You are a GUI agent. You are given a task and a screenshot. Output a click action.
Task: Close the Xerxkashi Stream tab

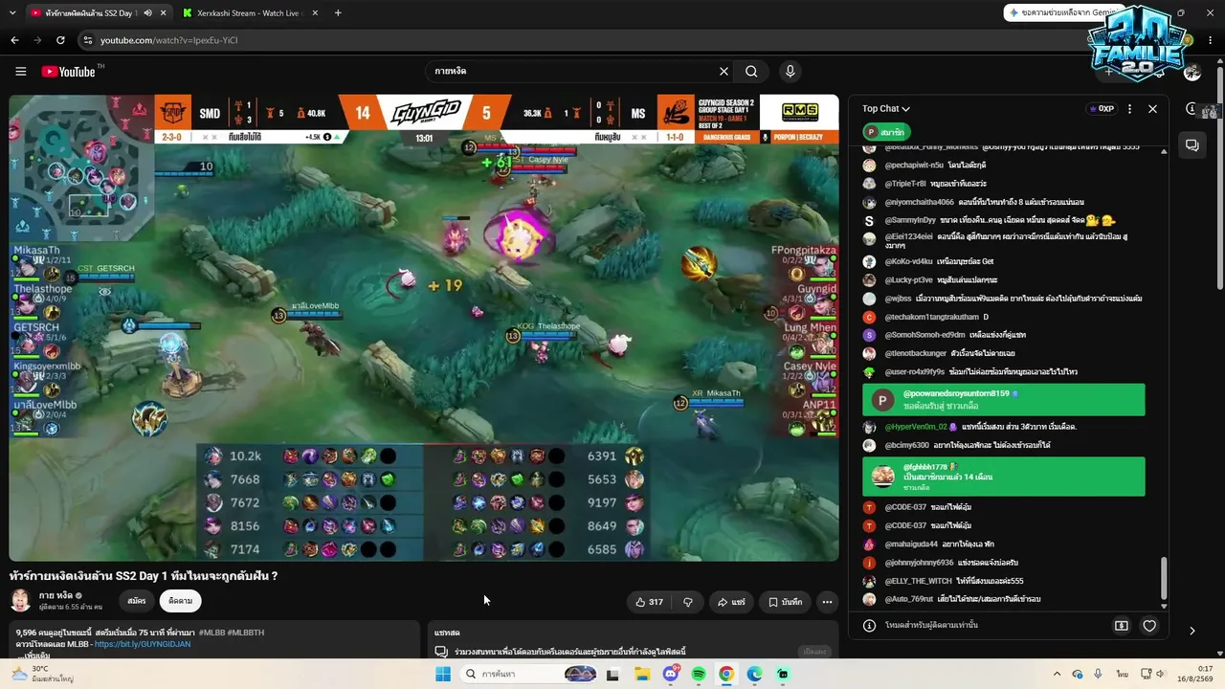coord(315,13)
